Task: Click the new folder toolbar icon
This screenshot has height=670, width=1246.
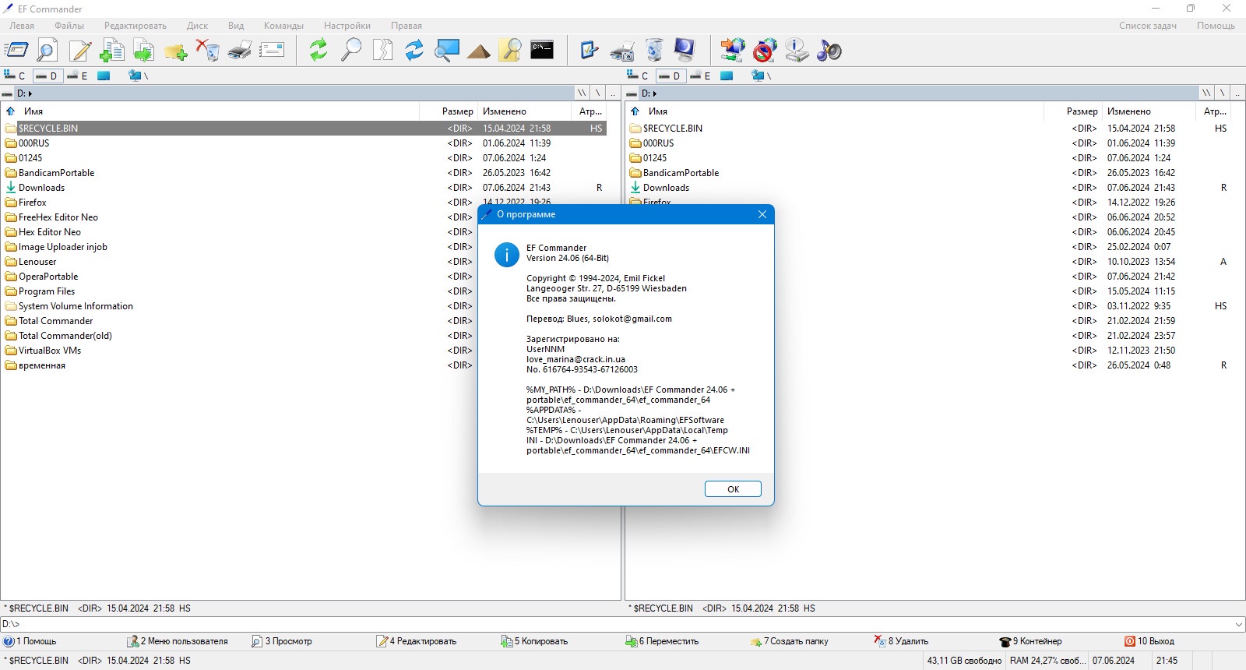Action: click(x=175, y=51)
